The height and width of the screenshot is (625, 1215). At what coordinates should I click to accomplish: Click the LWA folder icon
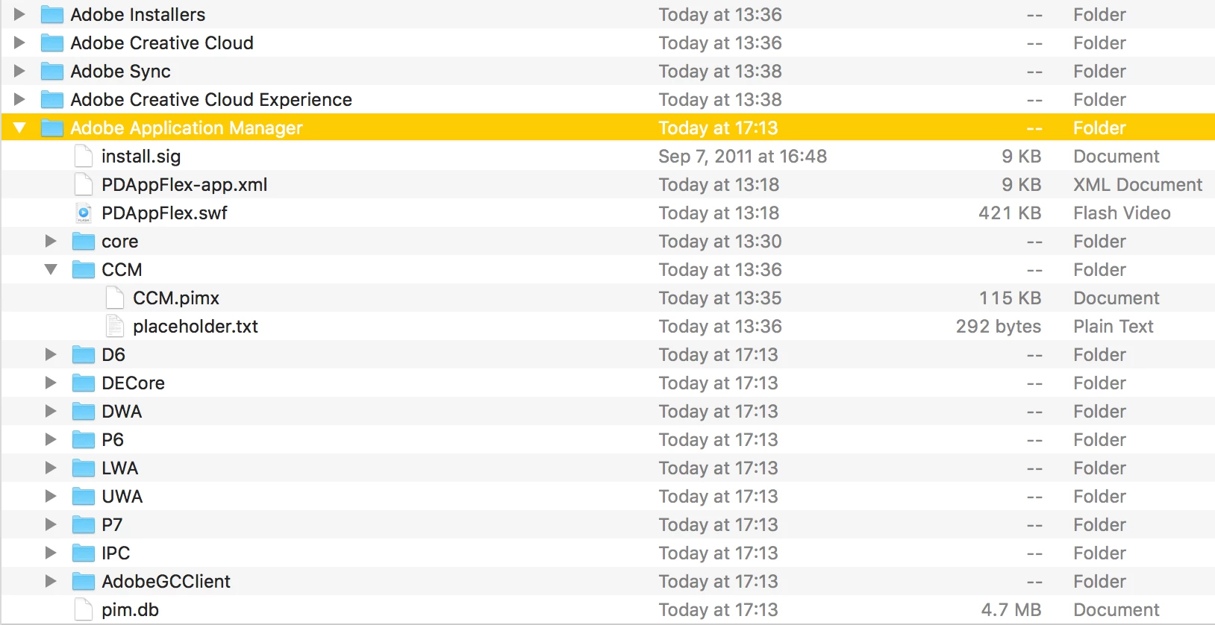point(83,468)
